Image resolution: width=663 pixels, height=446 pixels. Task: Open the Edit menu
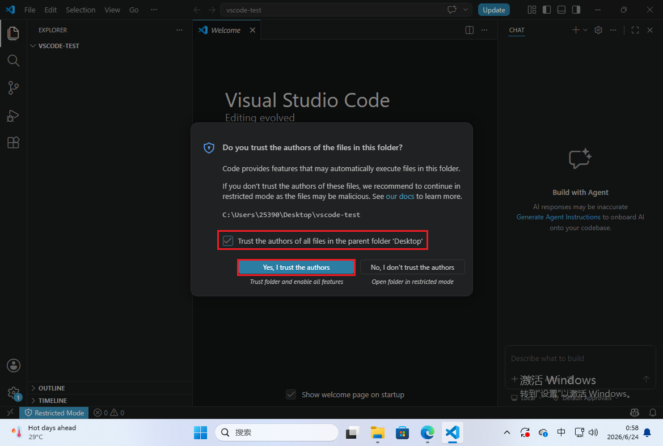(50, 10)
